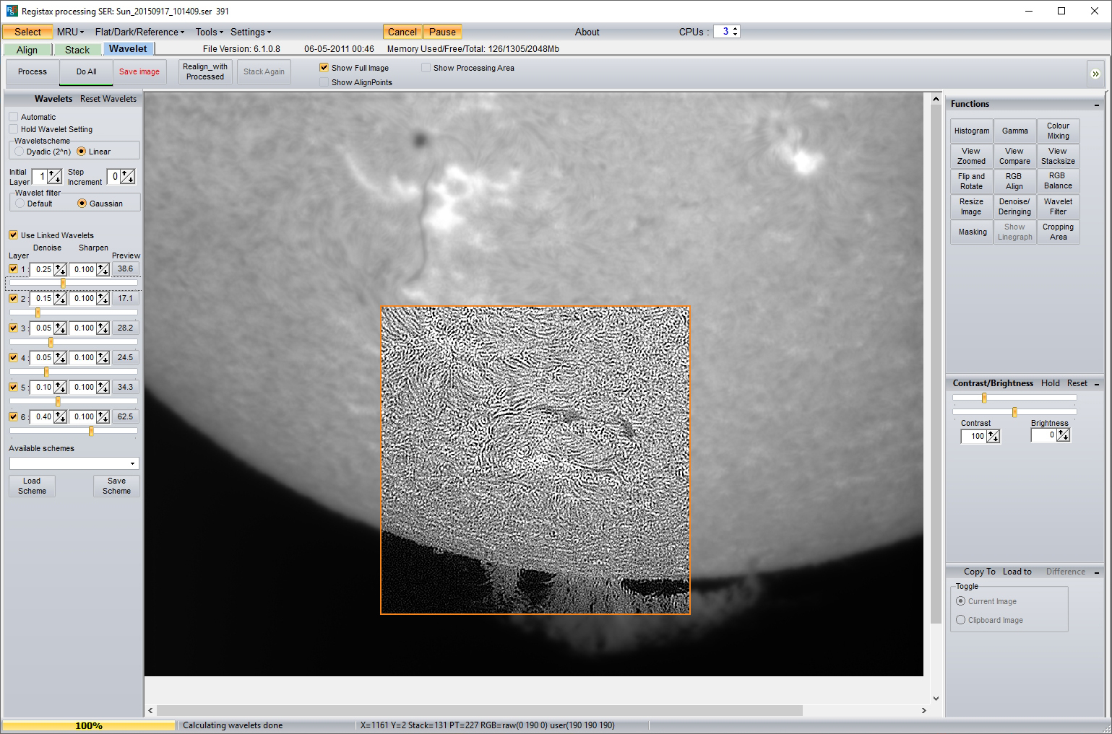The height and width of the screenshot is (734, 1112).
Task: Click the Contrast slider handle
Action: (x=984, y=398)
